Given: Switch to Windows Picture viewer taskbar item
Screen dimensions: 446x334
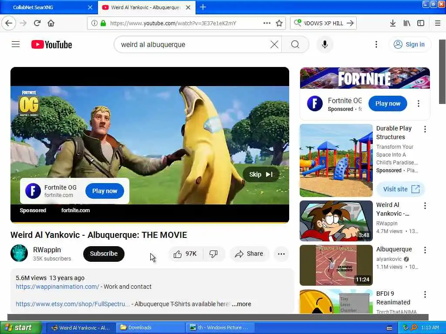Looking at the screenshot, I should pyautogui.click(x=220, y=327).
